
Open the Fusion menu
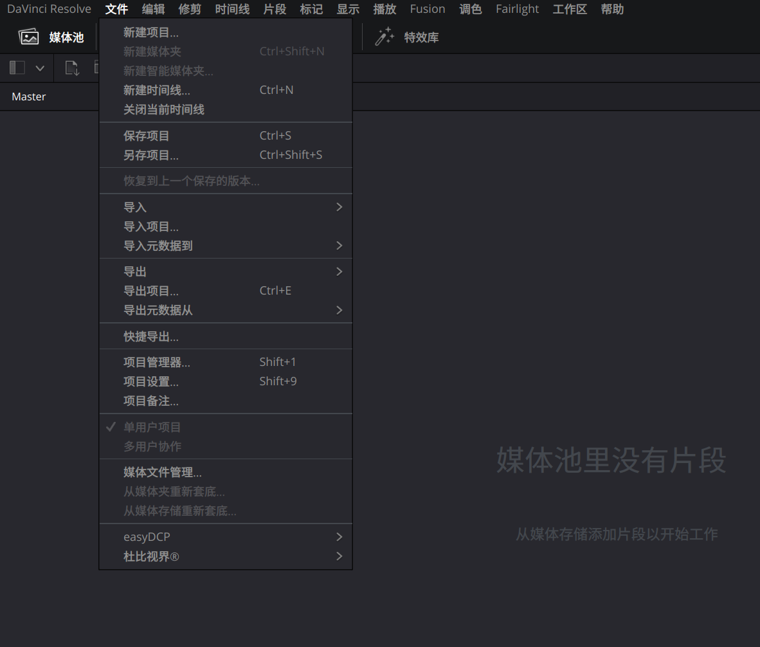[428, 9]
